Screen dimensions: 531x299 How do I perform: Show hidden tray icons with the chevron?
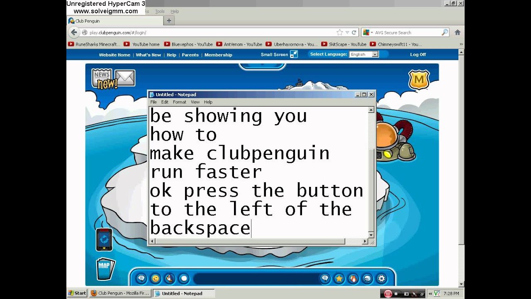click(x=430, y=294)
